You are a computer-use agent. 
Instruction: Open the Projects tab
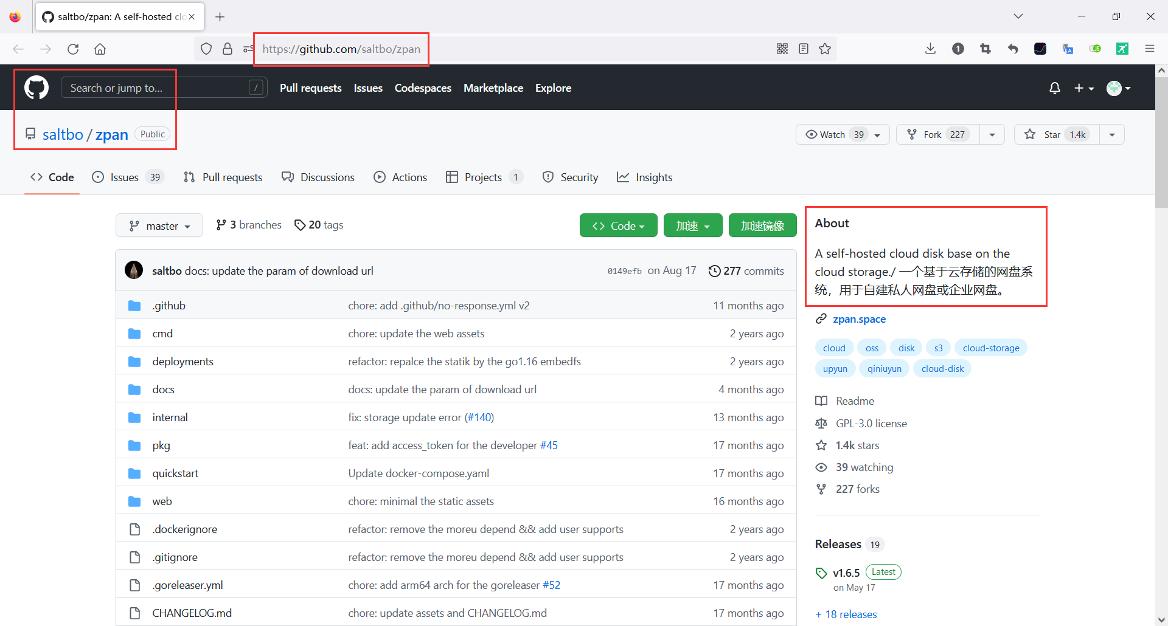pyautogui.click(x=484, y=177)
